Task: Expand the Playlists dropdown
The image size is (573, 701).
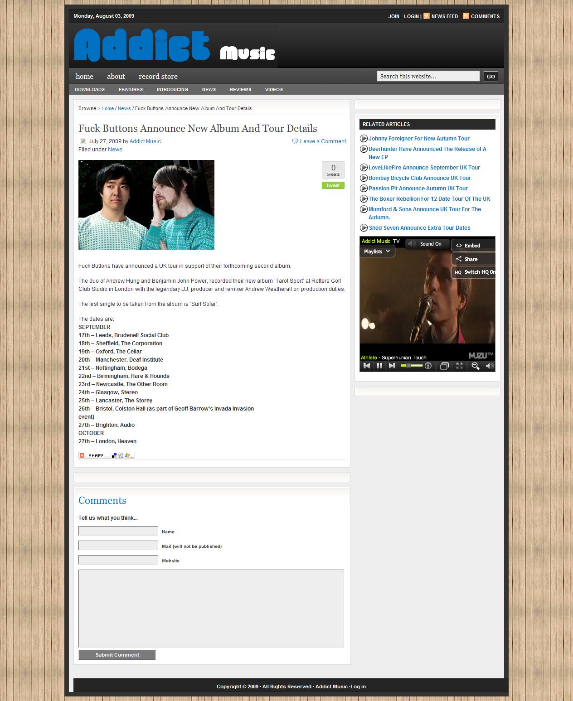Action: (377, 251)
